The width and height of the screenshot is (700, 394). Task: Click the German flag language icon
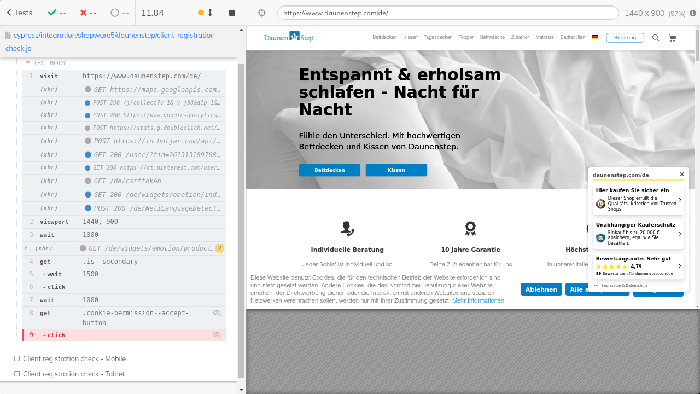click(x=595, y=38)
